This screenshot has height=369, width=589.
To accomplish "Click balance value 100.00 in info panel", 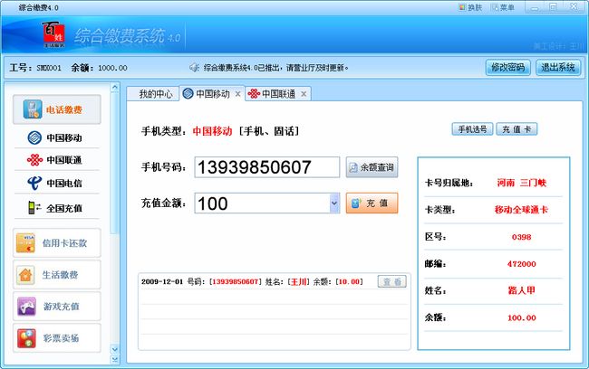I will [x=521, y=318].
